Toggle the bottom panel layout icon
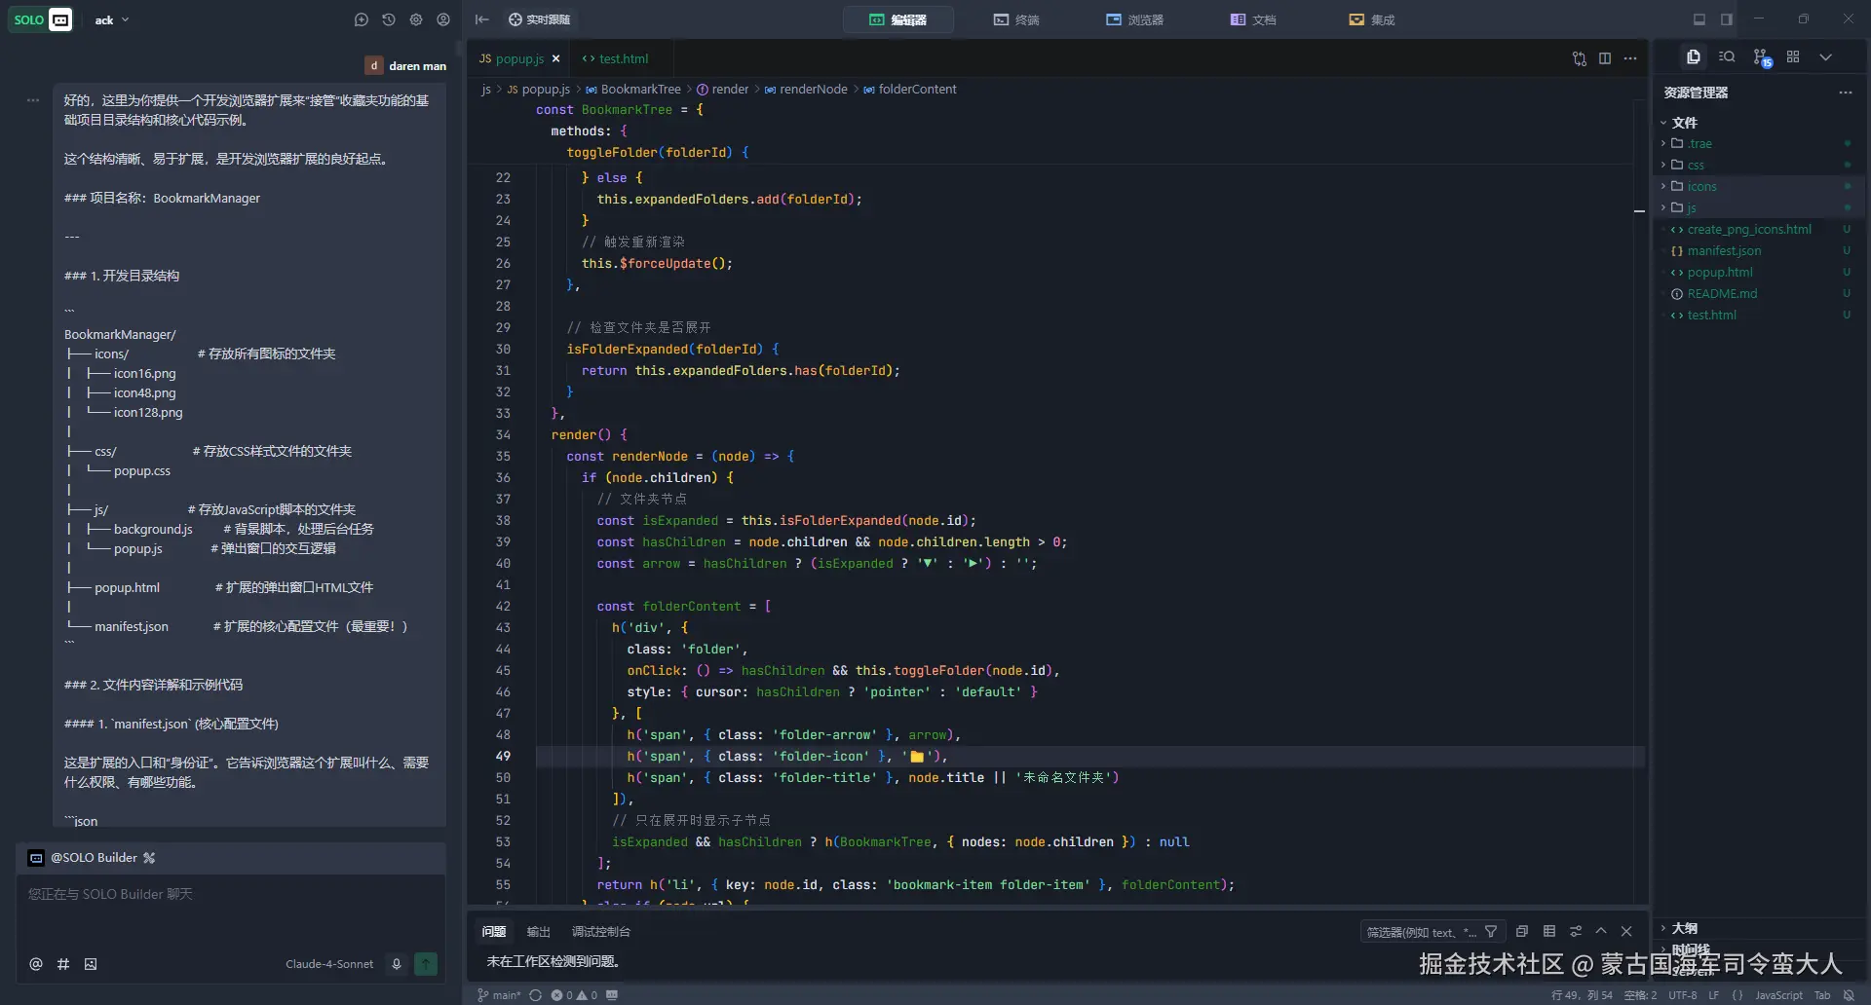The image size is (1871, 1005). 1699,19
